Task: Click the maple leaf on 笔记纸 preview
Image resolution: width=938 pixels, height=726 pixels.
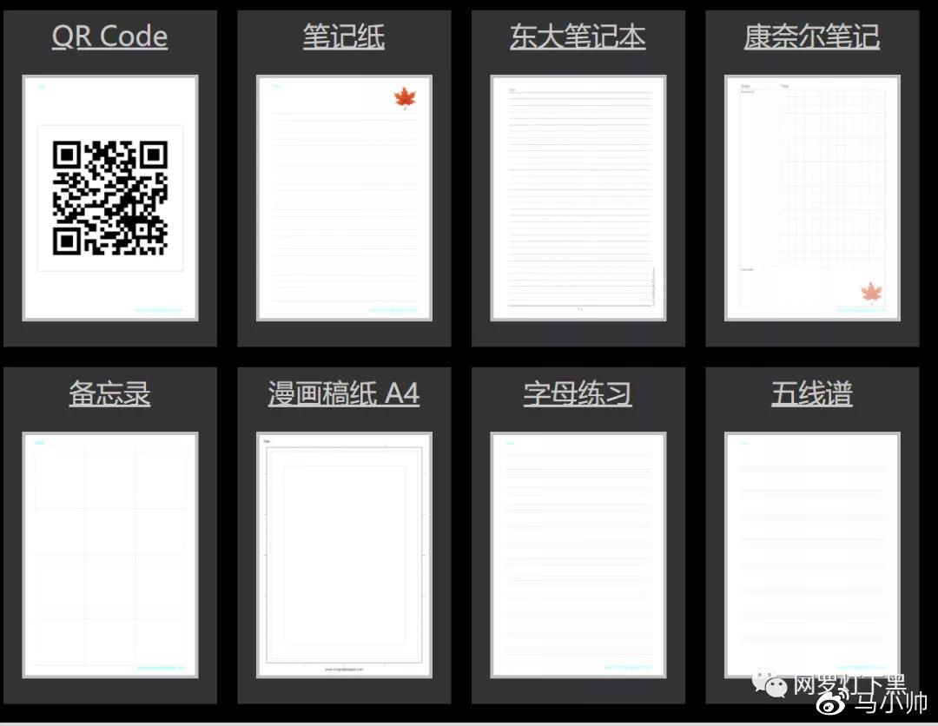Action: coord(405,99)
